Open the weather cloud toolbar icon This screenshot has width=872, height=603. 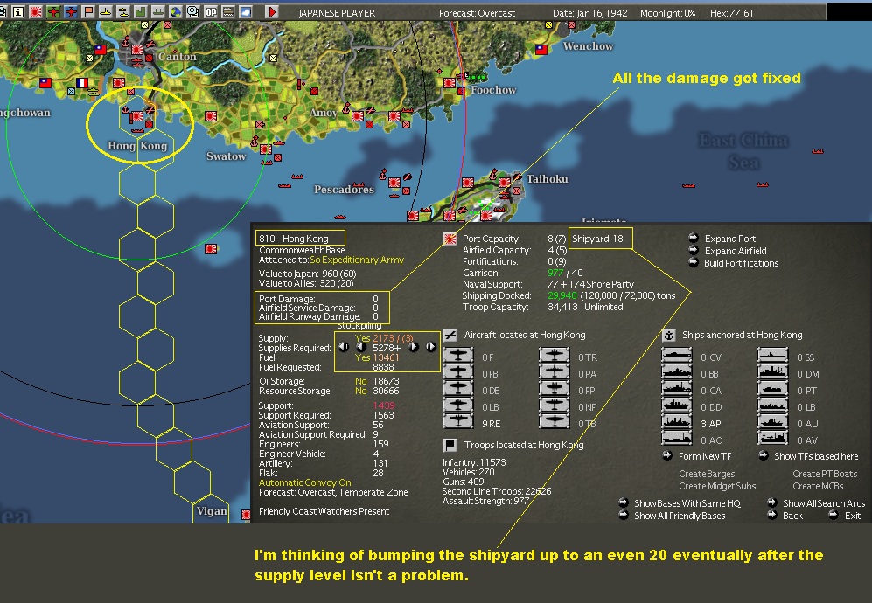pyautogui.click(x=245, y=11)
